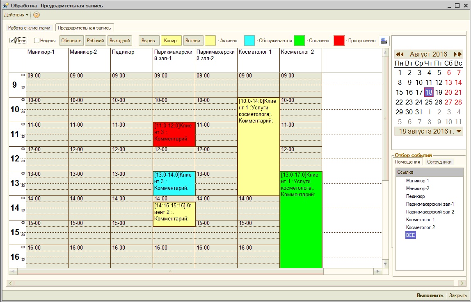The width and height of the screenshot is (471, 302).
Task: Open the Сотрудники tab in event filter
Action: pos(439,162)
